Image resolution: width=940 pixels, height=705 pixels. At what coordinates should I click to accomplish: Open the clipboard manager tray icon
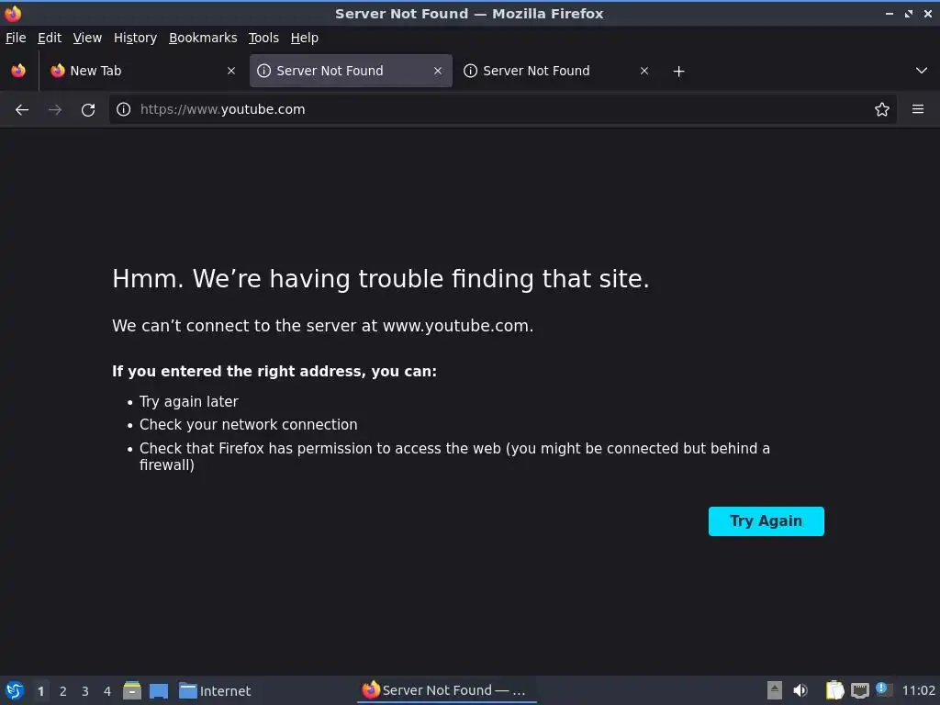tap(834, 690)
